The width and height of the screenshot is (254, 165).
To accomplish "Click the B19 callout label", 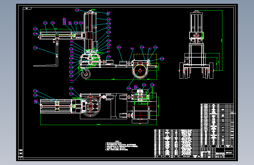I will [71, 55].
